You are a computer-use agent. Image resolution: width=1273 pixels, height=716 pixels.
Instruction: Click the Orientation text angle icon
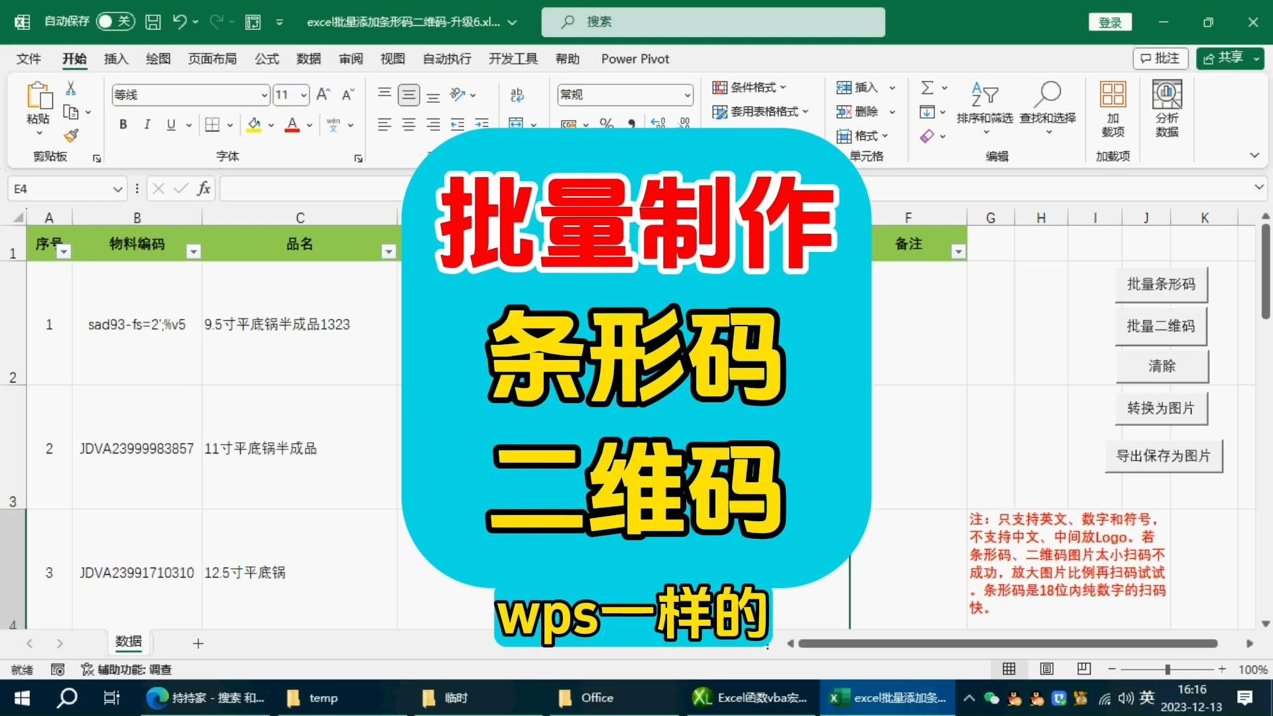coord(458,95)
